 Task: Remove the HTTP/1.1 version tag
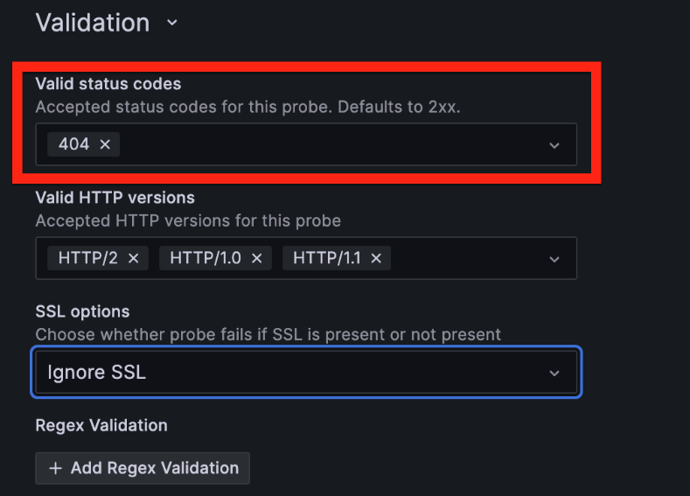(376, 258)
